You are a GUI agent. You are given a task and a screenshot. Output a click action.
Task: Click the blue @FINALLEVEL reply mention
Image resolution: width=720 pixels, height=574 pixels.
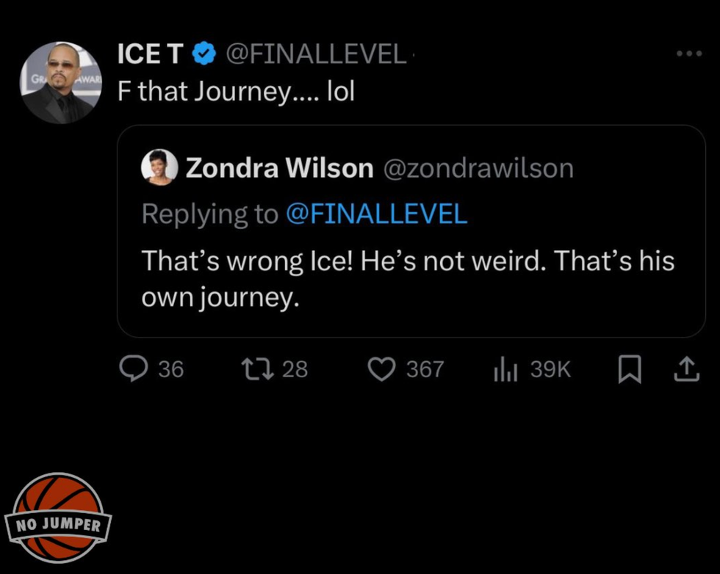tap(375, 214)
